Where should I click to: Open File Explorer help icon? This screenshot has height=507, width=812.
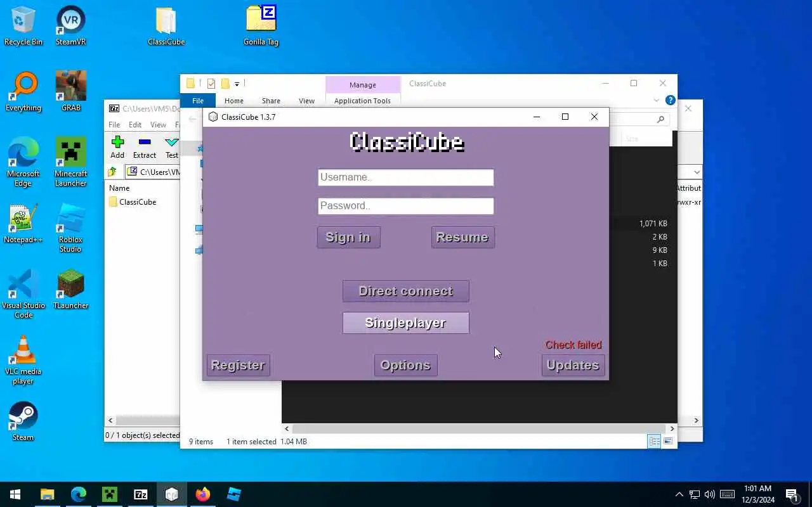[670, 100]
